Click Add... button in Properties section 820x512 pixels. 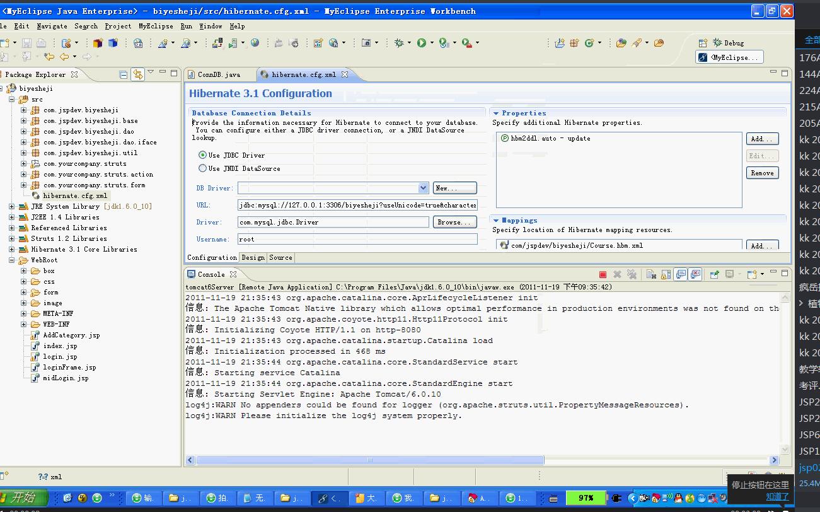coord(762,139)
